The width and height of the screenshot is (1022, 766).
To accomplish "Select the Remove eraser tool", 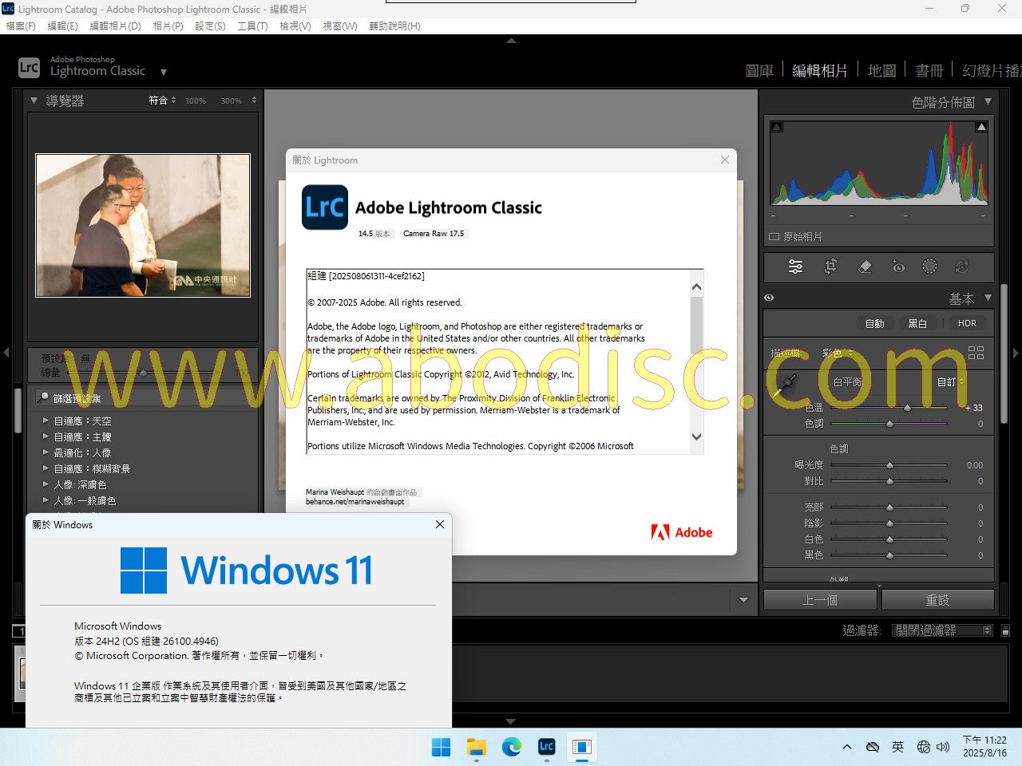I will coord(865,267).
